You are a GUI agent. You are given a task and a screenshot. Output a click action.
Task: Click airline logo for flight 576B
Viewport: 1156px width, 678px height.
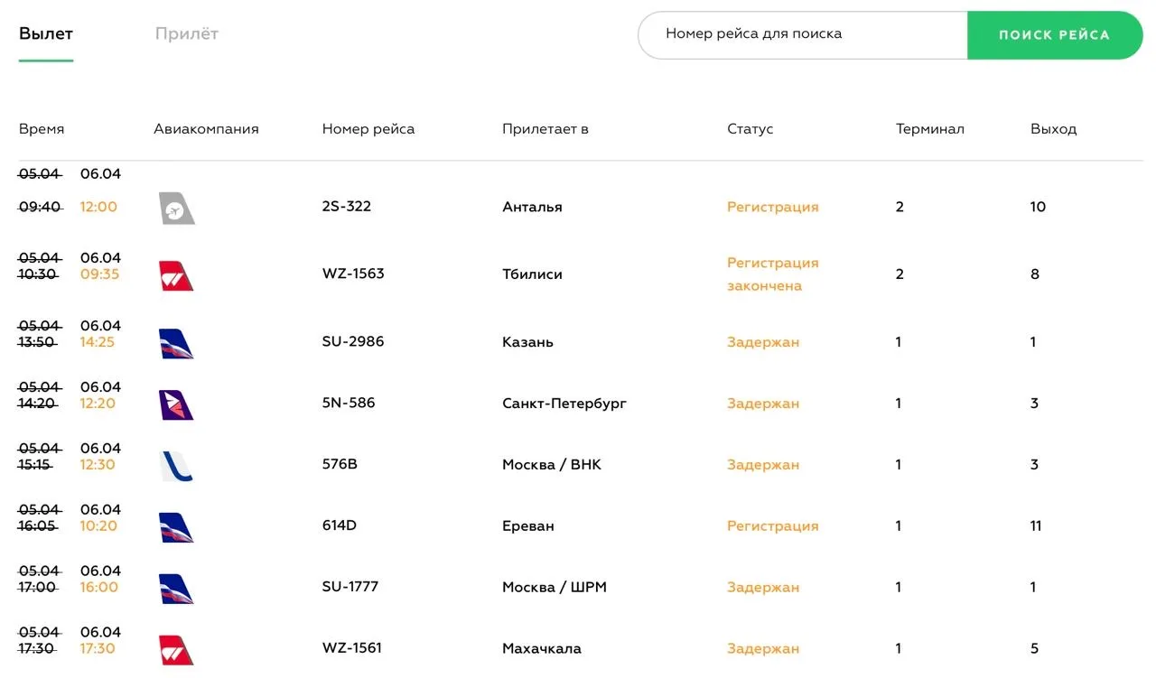176,466
